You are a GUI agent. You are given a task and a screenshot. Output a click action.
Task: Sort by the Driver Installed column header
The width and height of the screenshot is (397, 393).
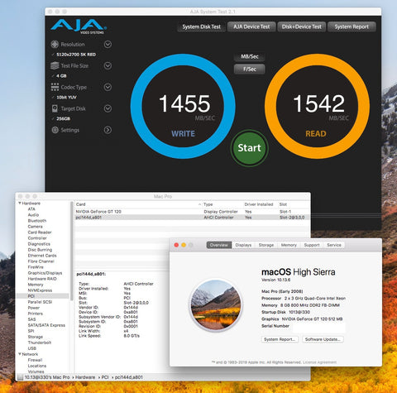259,204
